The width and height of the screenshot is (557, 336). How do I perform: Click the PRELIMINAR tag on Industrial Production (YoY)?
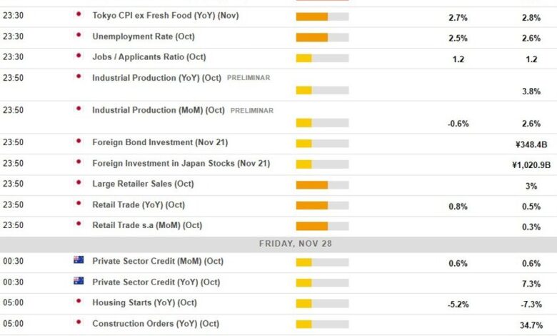coord(249,78)
